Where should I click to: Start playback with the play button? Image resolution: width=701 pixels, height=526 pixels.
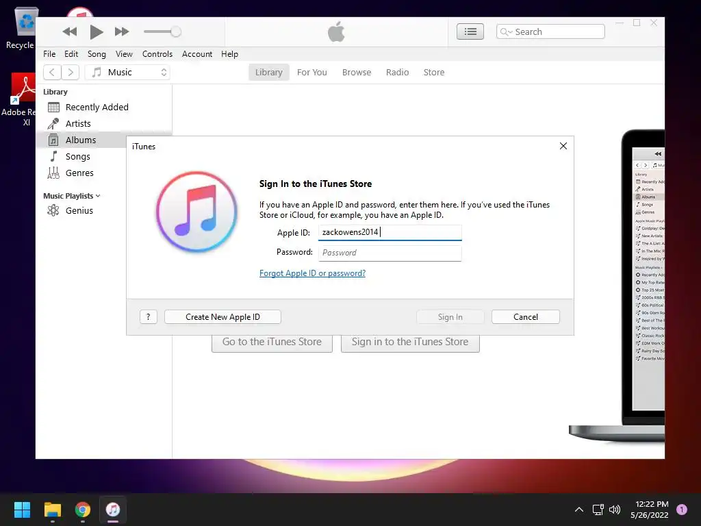(x=96, y=32)
